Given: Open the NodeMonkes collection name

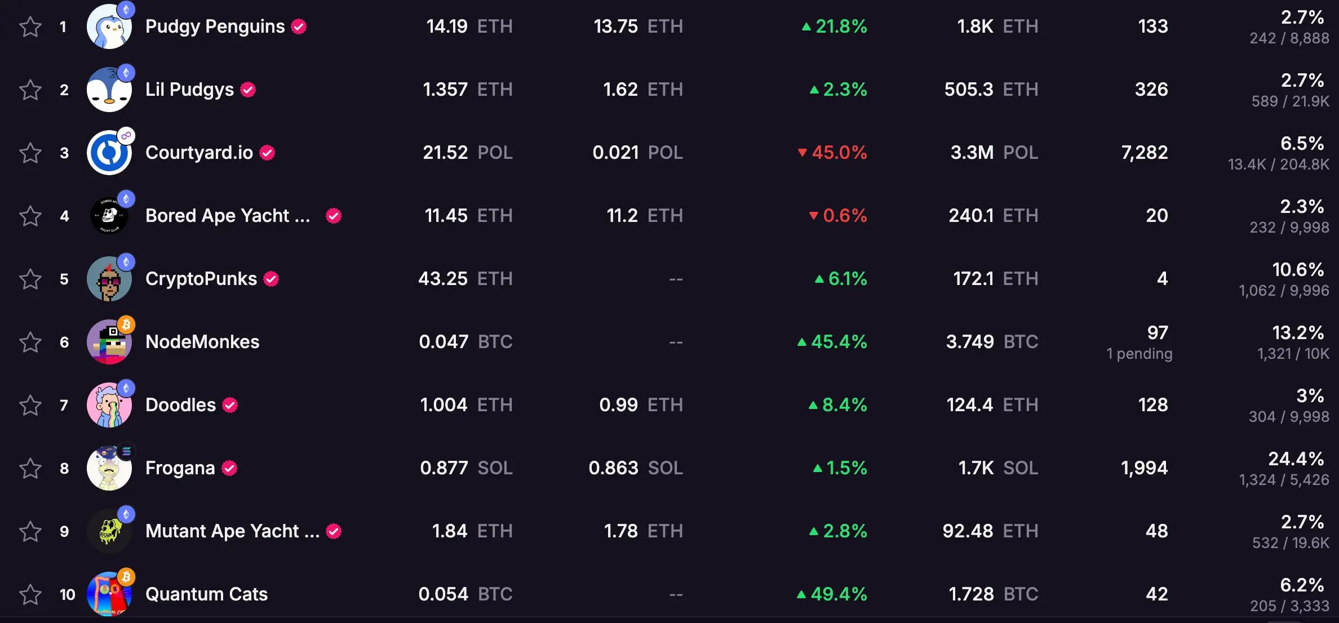Looking at the screenshot, I should click(202, 342).
